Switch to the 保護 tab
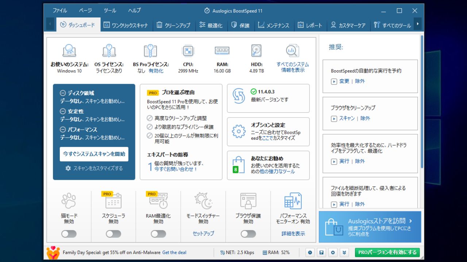This screenshot has height=262, width=467. tap(240, 25)
